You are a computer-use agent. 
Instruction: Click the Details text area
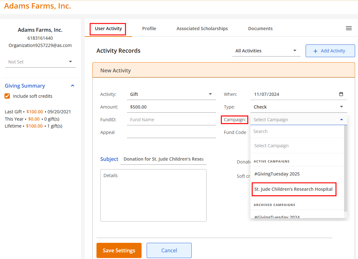(153, 195)
